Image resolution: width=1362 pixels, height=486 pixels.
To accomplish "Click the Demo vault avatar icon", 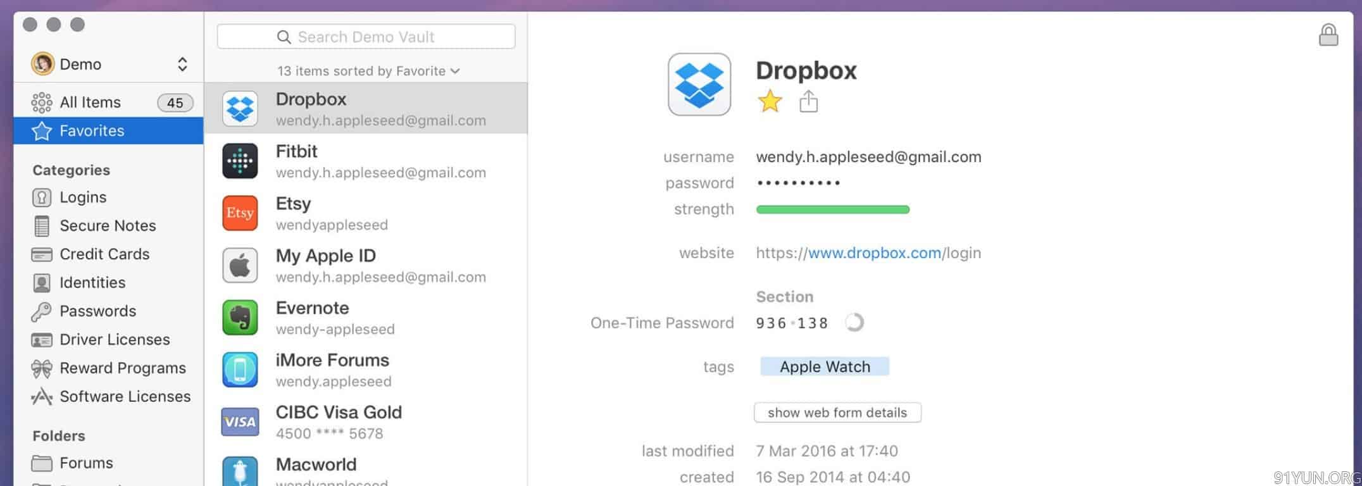I will click(x=42, y=64).
